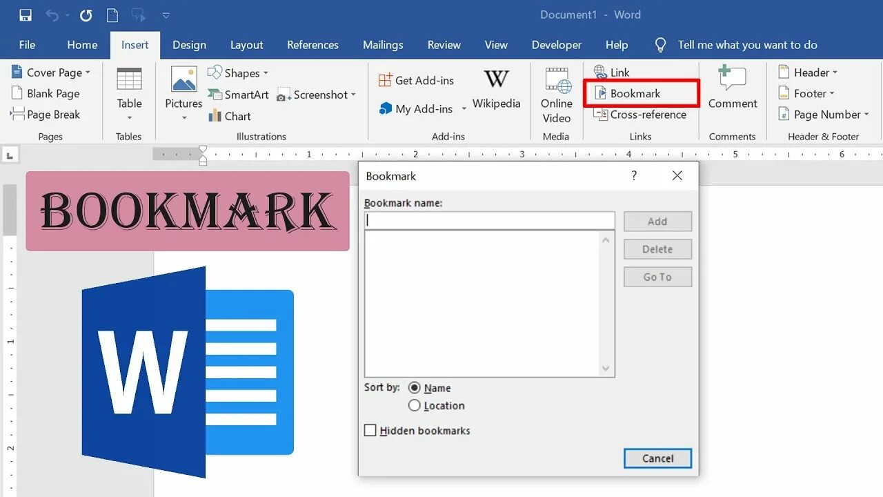This screenshot has width=883, height=497.
Task: Enable the Hidden bookmarks checkbox
Action: [x=370, y=431]
